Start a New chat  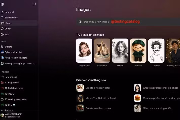click(x=9, y=12)
